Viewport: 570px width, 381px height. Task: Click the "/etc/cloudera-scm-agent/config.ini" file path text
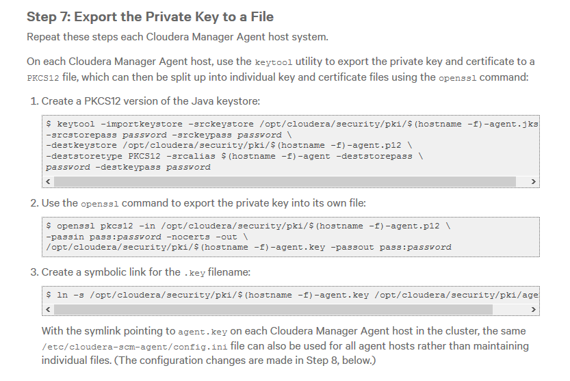127,346
